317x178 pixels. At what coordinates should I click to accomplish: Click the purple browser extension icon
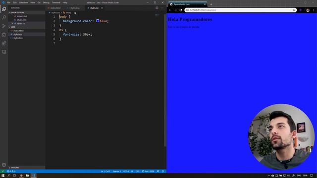[301, 10]
